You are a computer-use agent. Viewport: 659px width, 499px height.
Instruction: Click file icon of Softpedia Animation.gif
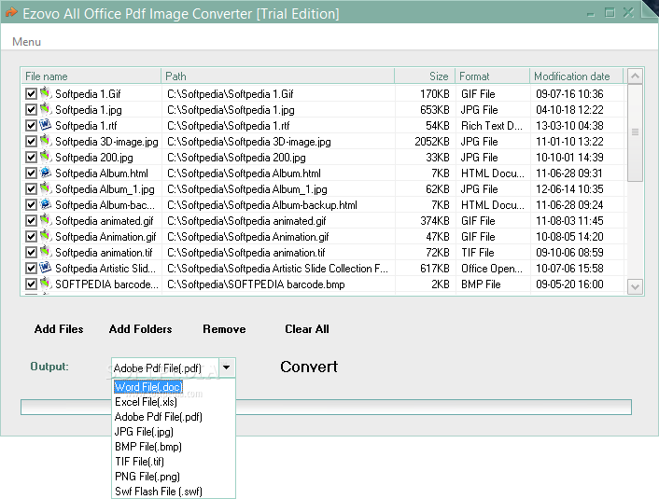tap(46, 236)
